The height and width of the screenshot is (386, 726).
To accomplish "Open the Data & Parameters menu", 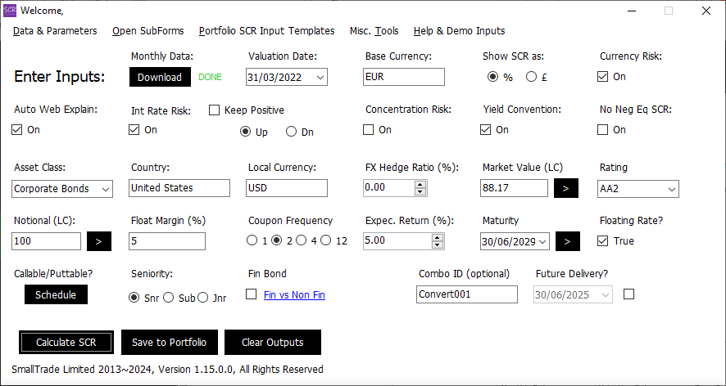I will 55,31.
